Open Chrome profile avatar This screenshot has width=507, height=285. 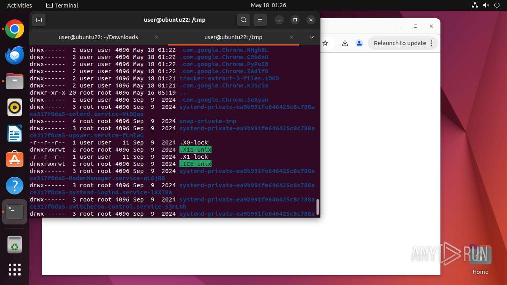(x=359, y=43)
